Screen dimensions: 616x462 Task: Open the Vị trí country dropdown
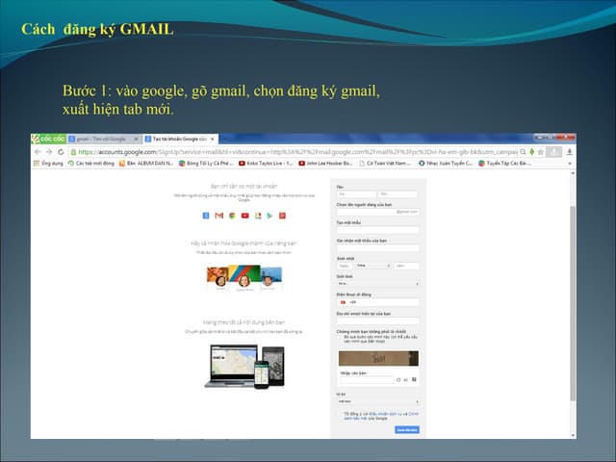coord(376,400)
